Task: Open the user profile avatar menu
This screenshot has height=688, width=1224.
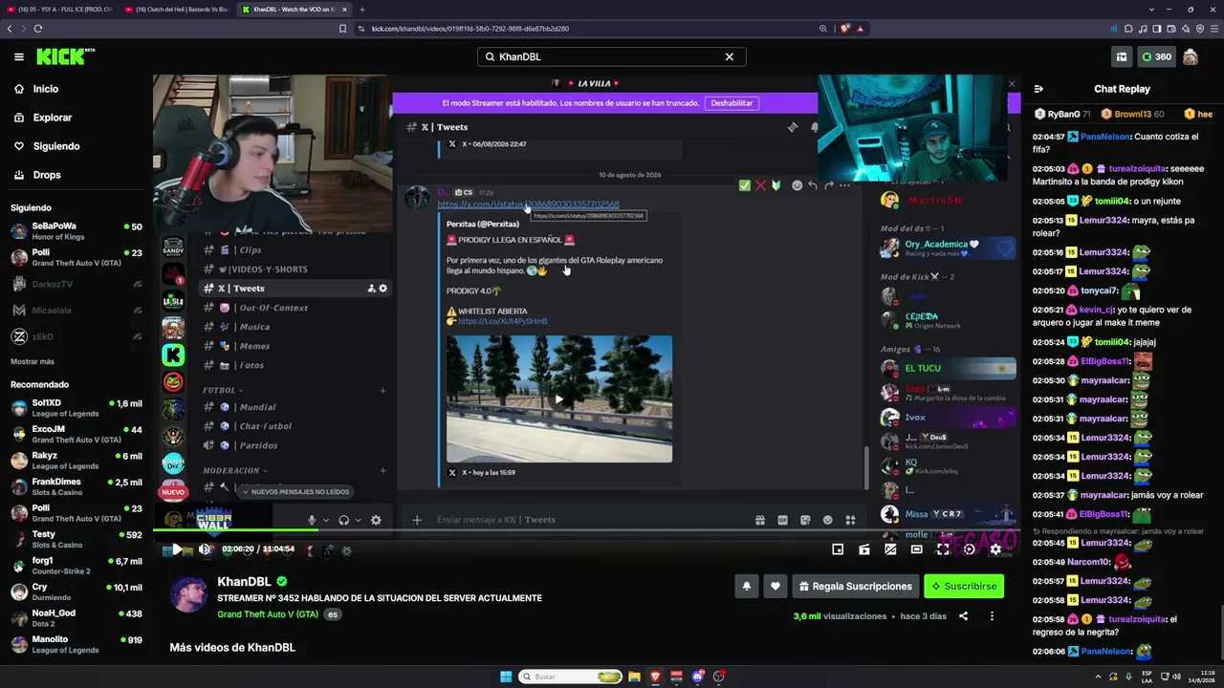Action: (x=1191, y=57)
